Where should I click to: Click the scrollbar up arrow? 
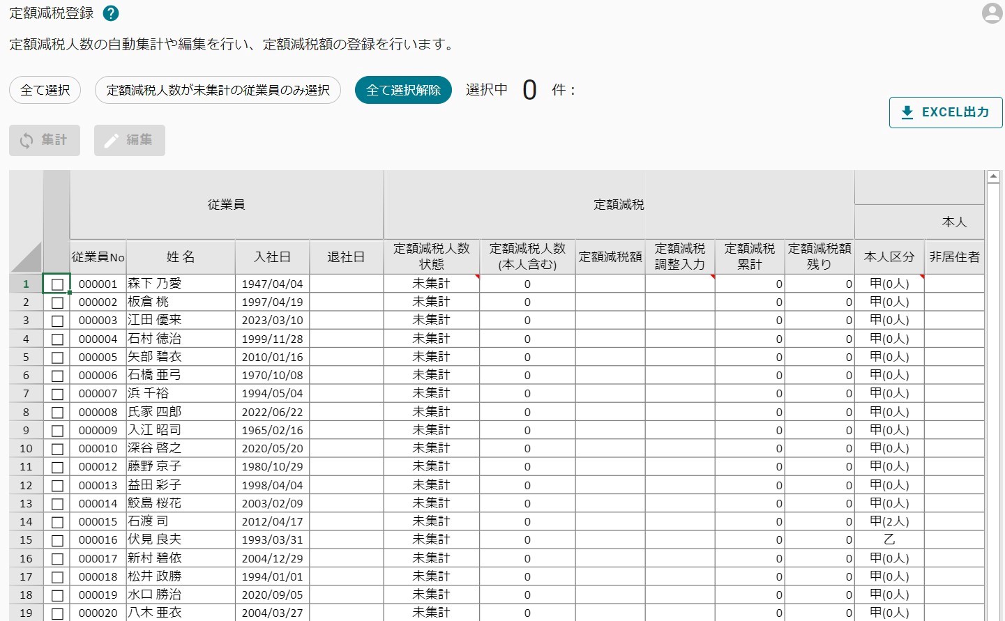tap(994, 177)
